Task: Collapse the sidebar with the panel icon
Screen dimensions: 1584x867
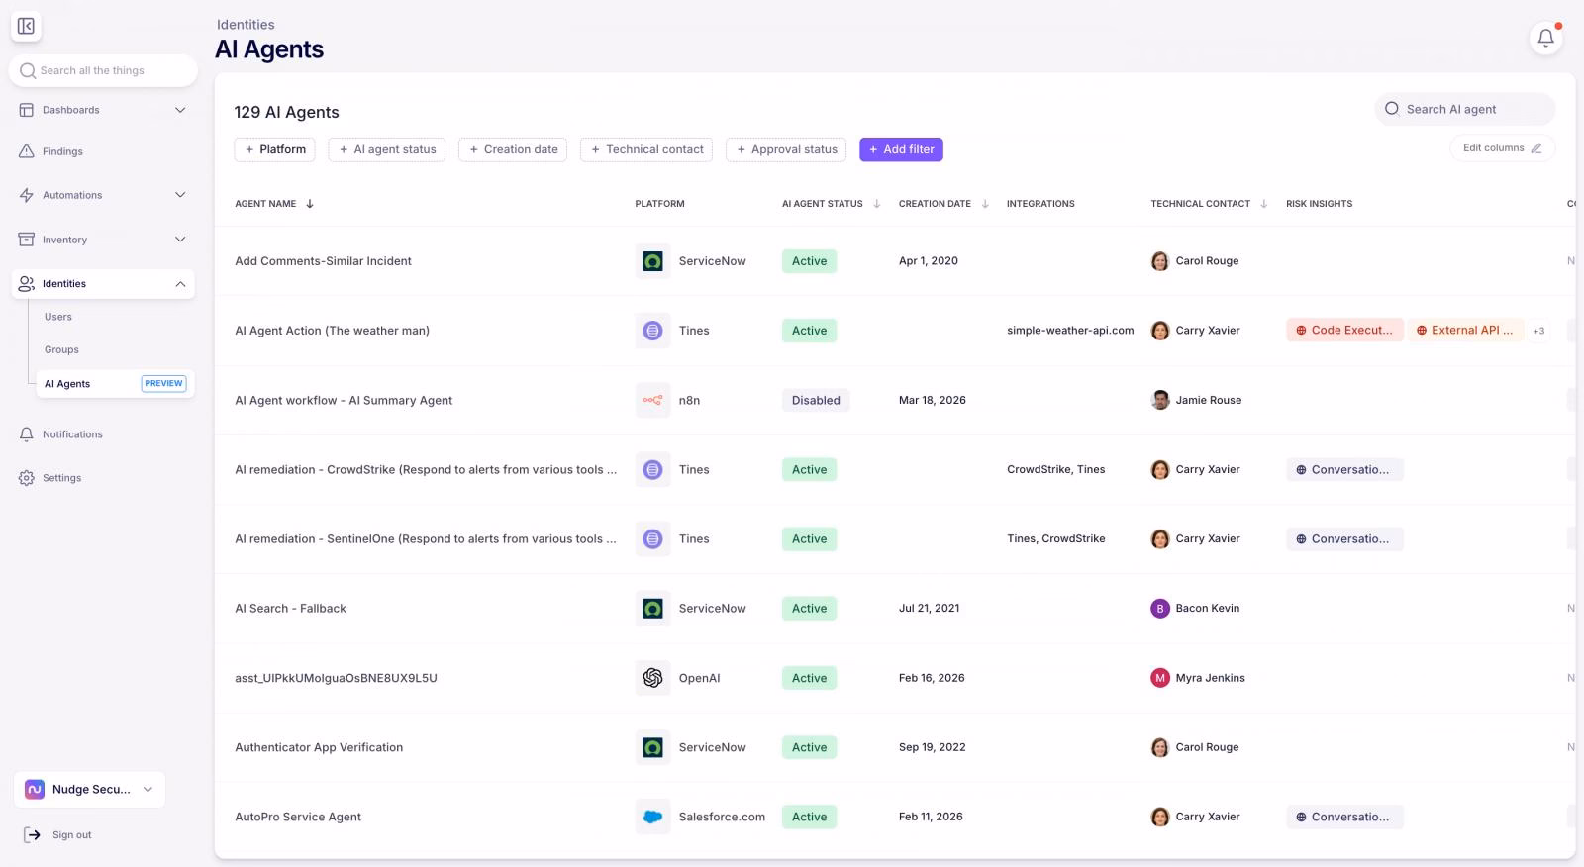Action: [27, 26]
